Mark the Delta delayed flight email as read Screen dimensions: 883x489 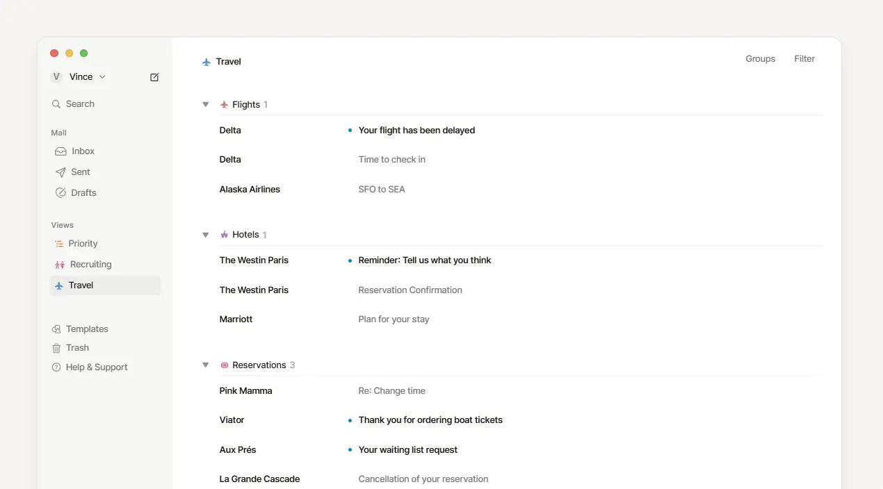point(349,130)
